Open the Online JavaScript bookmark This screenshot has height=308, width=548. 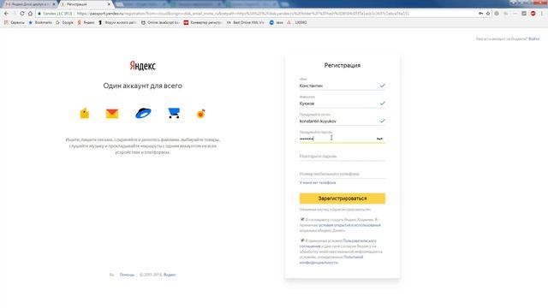pyautogui.click(x=160, y=22)
